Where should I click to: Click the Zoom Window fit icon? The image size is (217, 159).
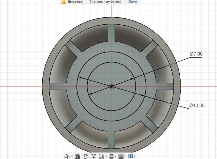click(101, 156)
